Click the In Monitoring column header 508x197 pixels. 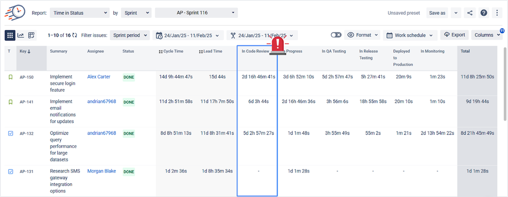click(x=433, y=51)
